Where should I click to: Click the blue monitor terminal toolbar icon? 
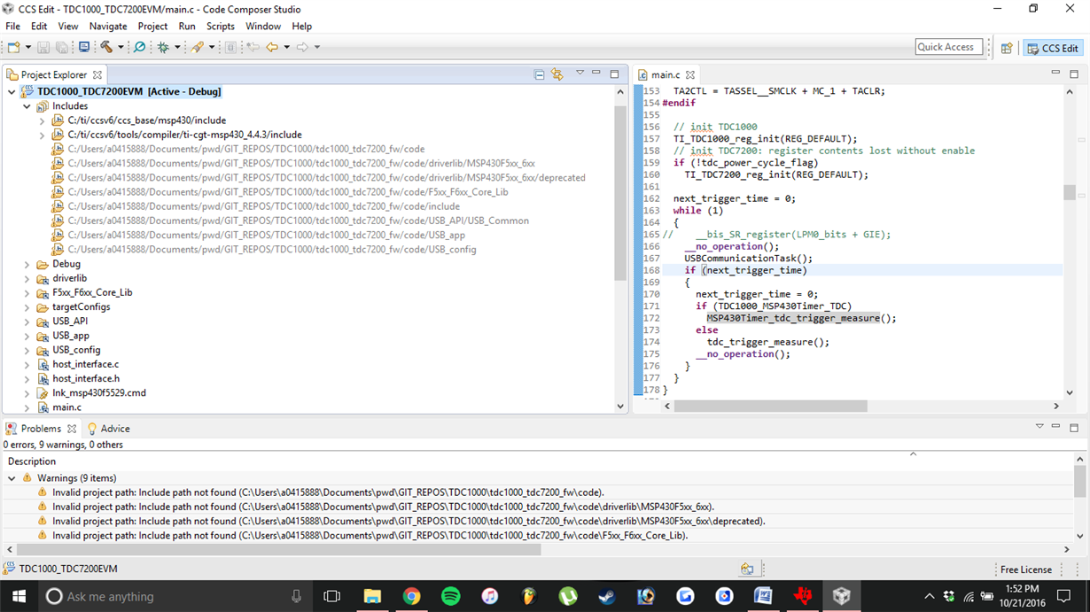tap(84, 47)
